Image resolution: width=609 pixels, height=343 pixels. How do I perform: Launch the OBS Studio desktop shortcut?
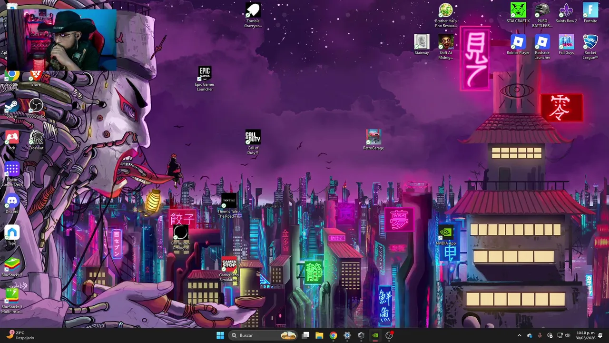point(36,108)
